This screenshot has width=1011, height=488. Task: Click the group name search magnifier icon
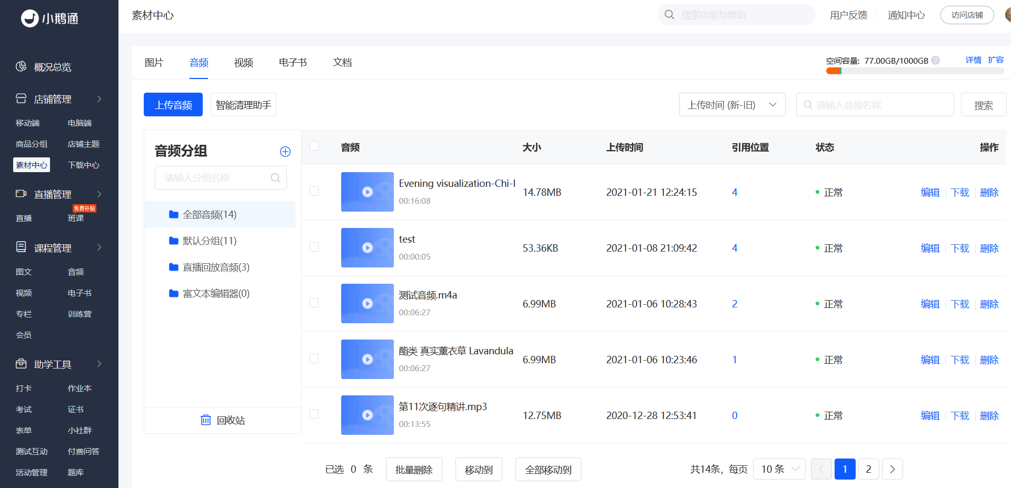coord(275,178)
